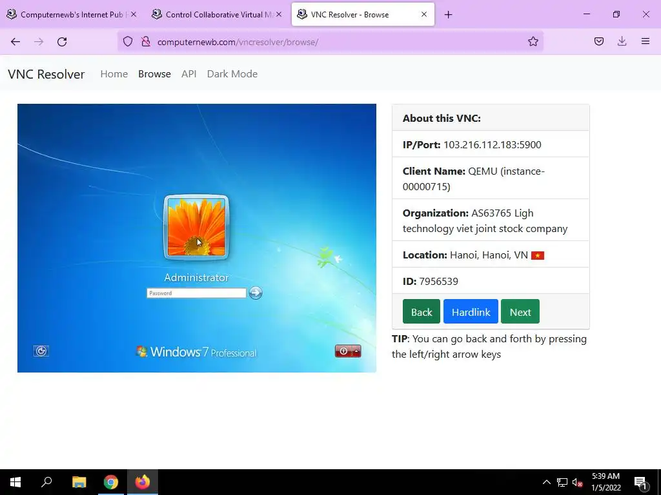Open the Pocket save icon
This screenshot has height=495, width=661.
[598, 41]
